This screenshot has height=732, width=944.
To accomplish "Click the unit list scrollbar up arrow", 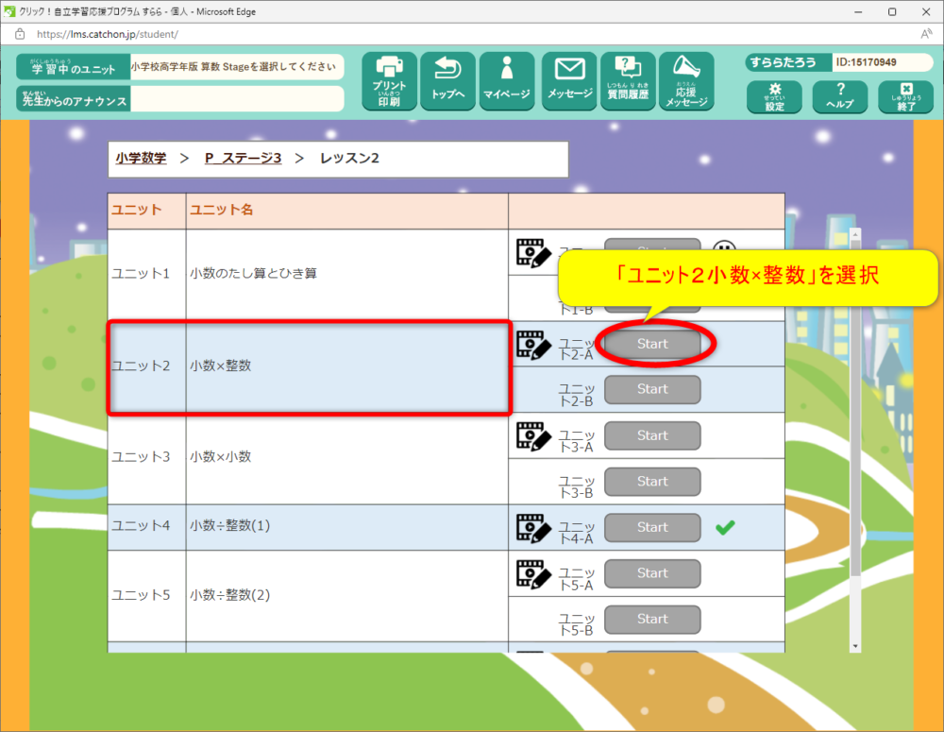I will tap(855, 233).
